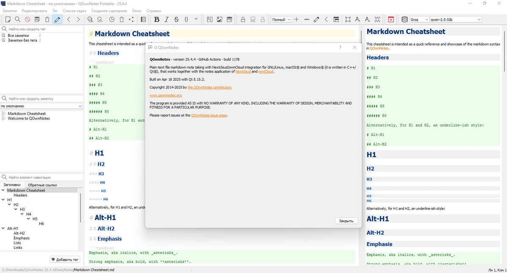Image resolution: width=507 pixels, height=273 pixels.
Task: Open the Редактировать menu
Action: [35, 11]
